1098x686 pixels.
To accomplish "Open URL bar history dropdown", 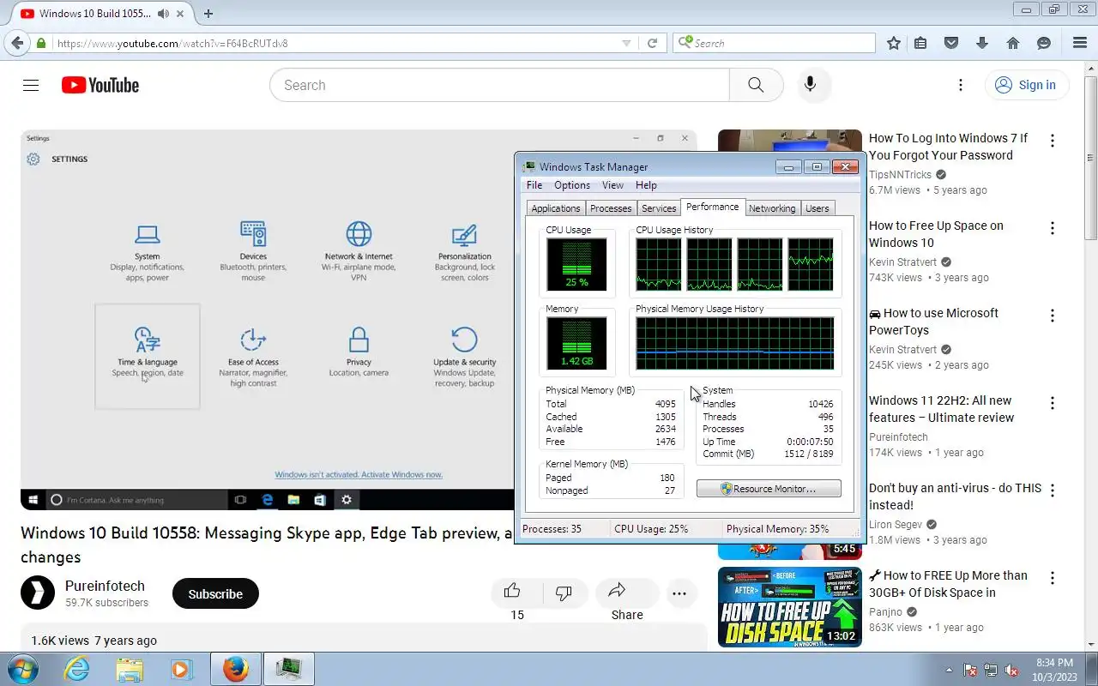I will point(626,43).
